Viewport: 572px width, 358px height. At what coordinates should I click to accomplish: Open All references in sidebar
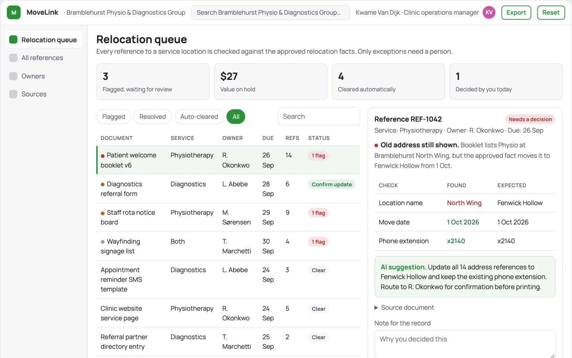click(44, 58)
